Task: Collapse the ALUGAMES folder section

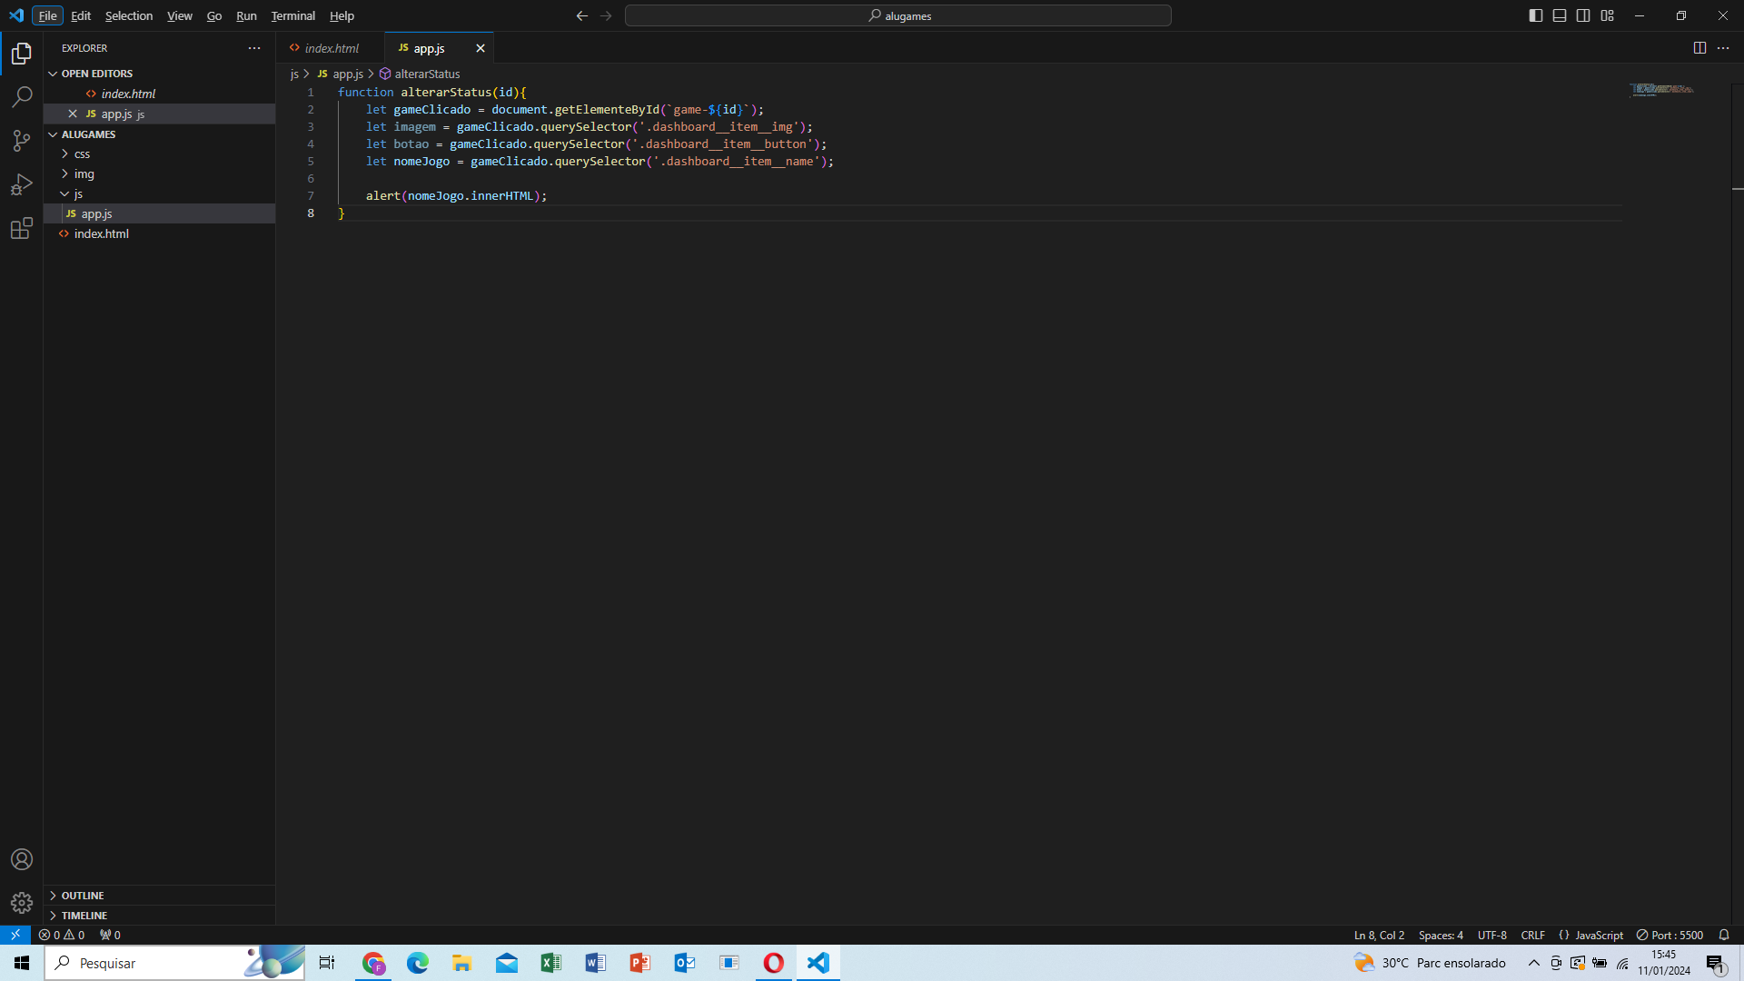Action: pyautogui.click(x=159, y=134)
